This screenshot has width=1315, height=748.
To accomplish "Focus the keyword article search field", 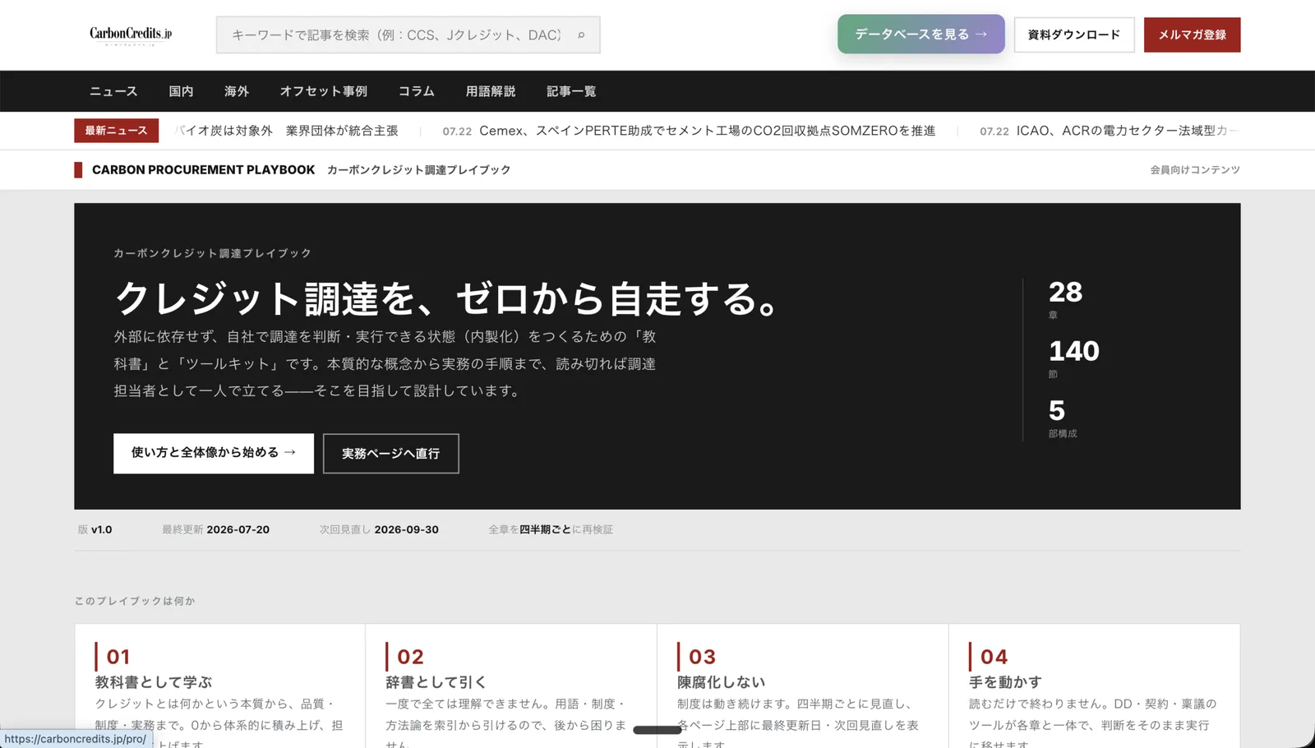I will tap(408, 35).
